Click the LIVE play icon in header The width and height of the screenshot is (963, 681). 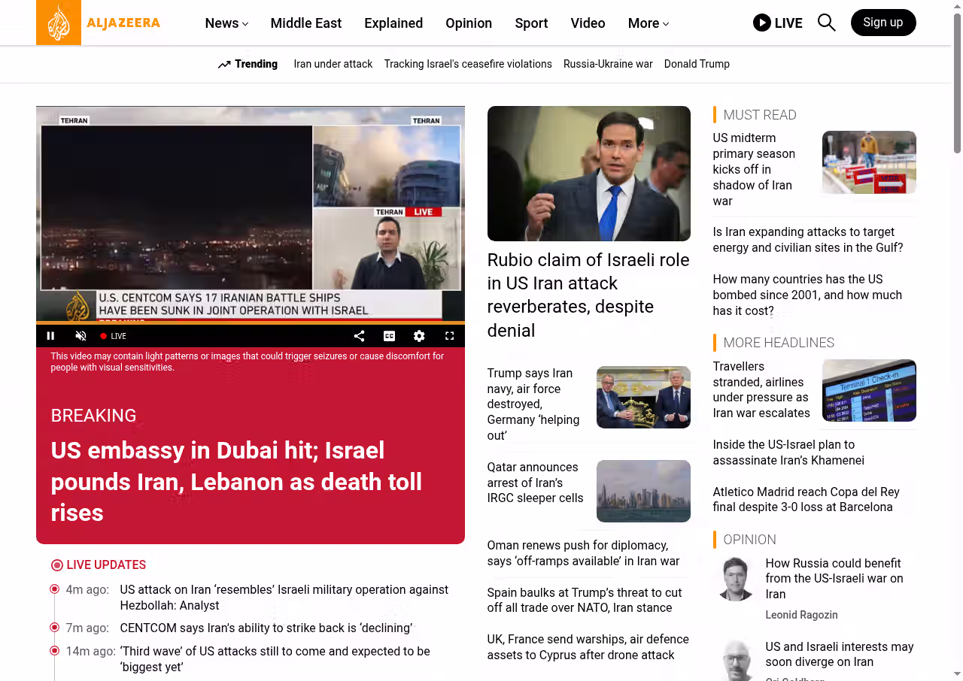[761, 23]
